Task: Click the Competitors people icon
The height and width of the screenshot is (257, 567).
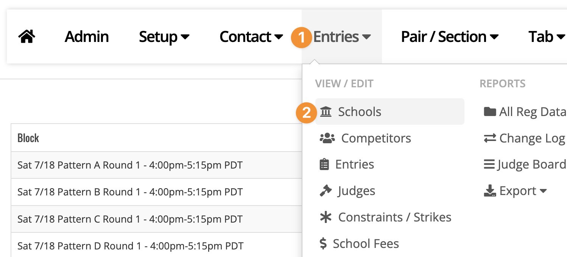Action: (327, 138)
